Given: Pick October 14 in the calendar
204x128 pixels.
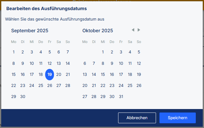Looking at the screenshot, I should [x=94, y=74].
